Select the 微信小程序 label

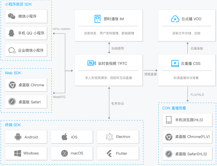tap(27, 16)
